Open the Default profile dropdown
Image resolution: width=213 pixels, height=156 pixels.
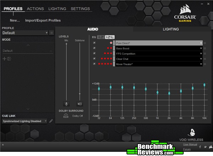pos(25,33)
